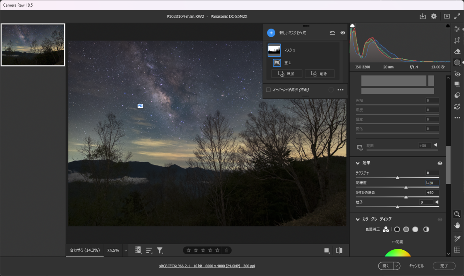Click the mask panel curved arrow icon
This screenshot has height=276, width=464.
(x=332, y=33)
